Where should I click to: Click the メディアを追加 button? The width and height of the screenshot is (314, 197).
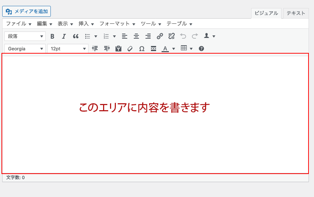[26, 11]
